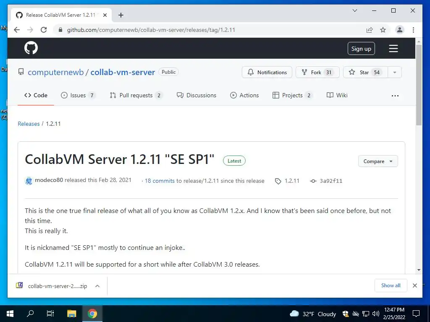Go back with the browser back arrow
This screenshot has width=430, height=322.
pos(17,30)
